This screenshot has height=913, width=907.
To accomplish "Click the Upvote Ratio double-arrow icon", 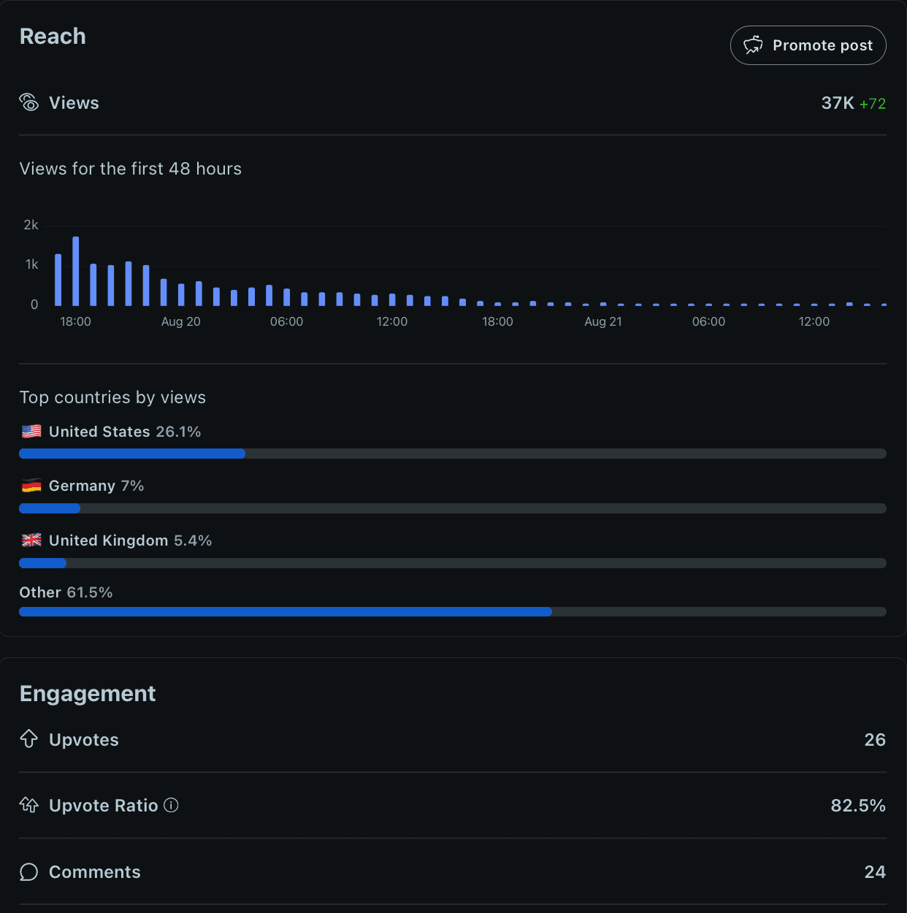I will [x=29, y=805].
